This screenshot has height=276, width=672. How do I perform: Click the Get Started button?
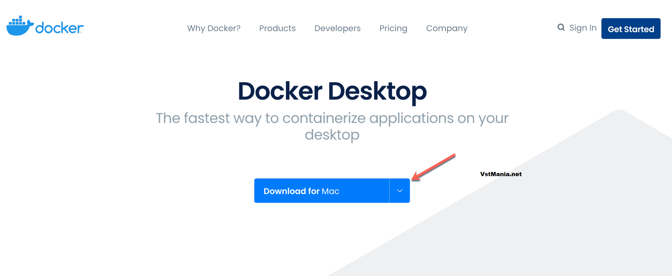pyautogui.click(x=631, y=28)
